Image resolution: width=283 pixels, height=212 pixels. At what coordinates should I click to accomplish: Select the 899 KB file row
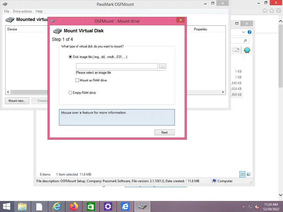click(237, 94)
